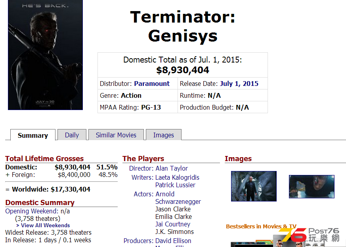Click the J.K. Simmons actor link
This screenshot has width=346, height=247.
click(174, 232)
